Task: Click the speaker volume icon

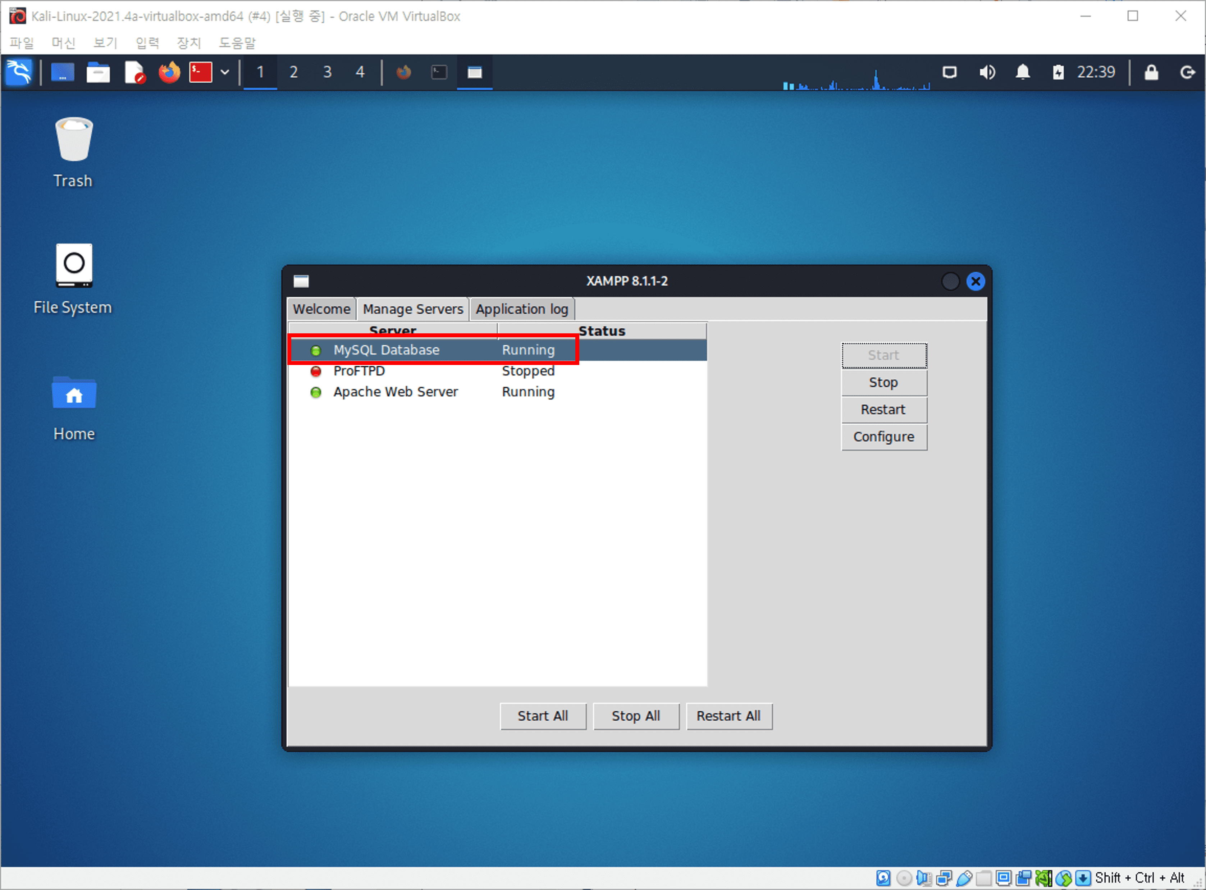Action: click(987, 72)
